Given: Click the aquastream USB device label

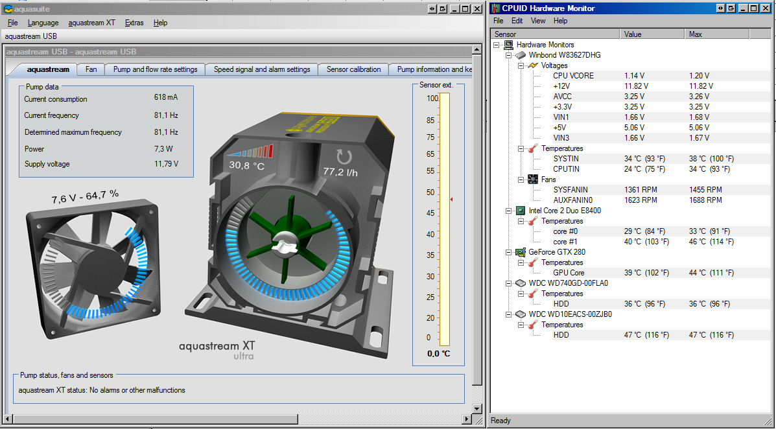Looking at the screenshot, I should 30,36.
